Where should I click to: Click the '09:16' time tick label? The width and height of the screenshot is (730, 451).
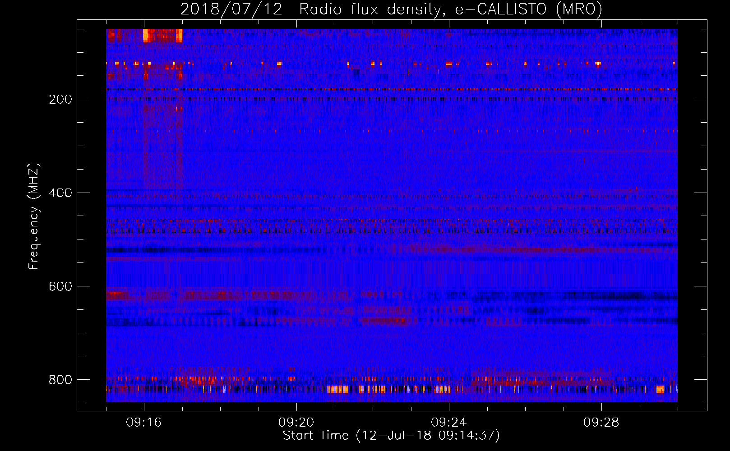coord(144,423)
